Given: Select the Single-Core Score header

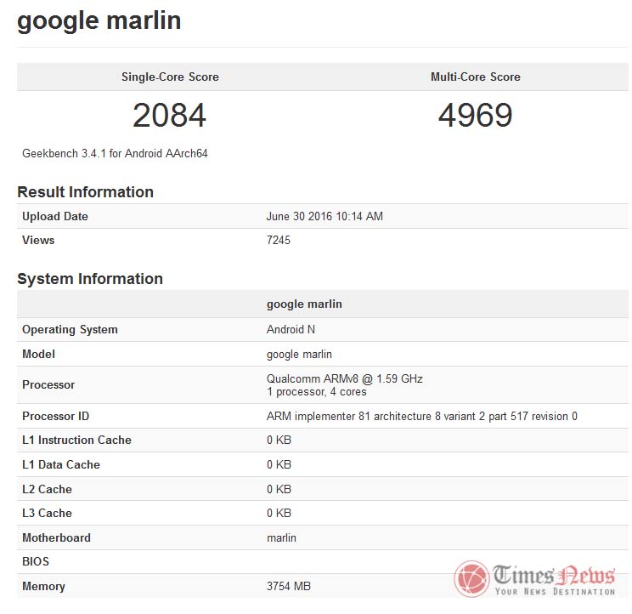Looking at the screenshot, I should [170, 77].
